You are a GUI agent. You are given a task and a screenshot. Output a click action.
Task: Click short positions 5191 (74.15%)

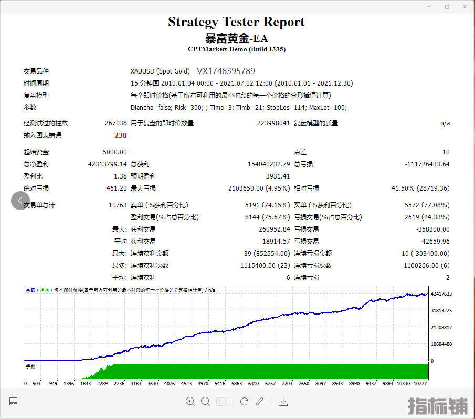[x=268, y=205]
